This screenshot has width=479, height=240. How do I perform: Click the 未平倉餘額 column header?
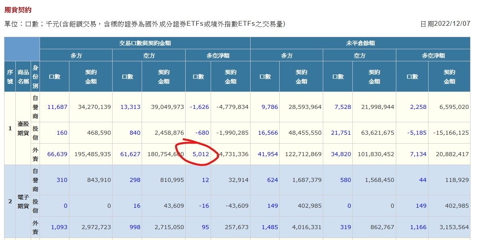pyautogui.click(x=360, y=43)
